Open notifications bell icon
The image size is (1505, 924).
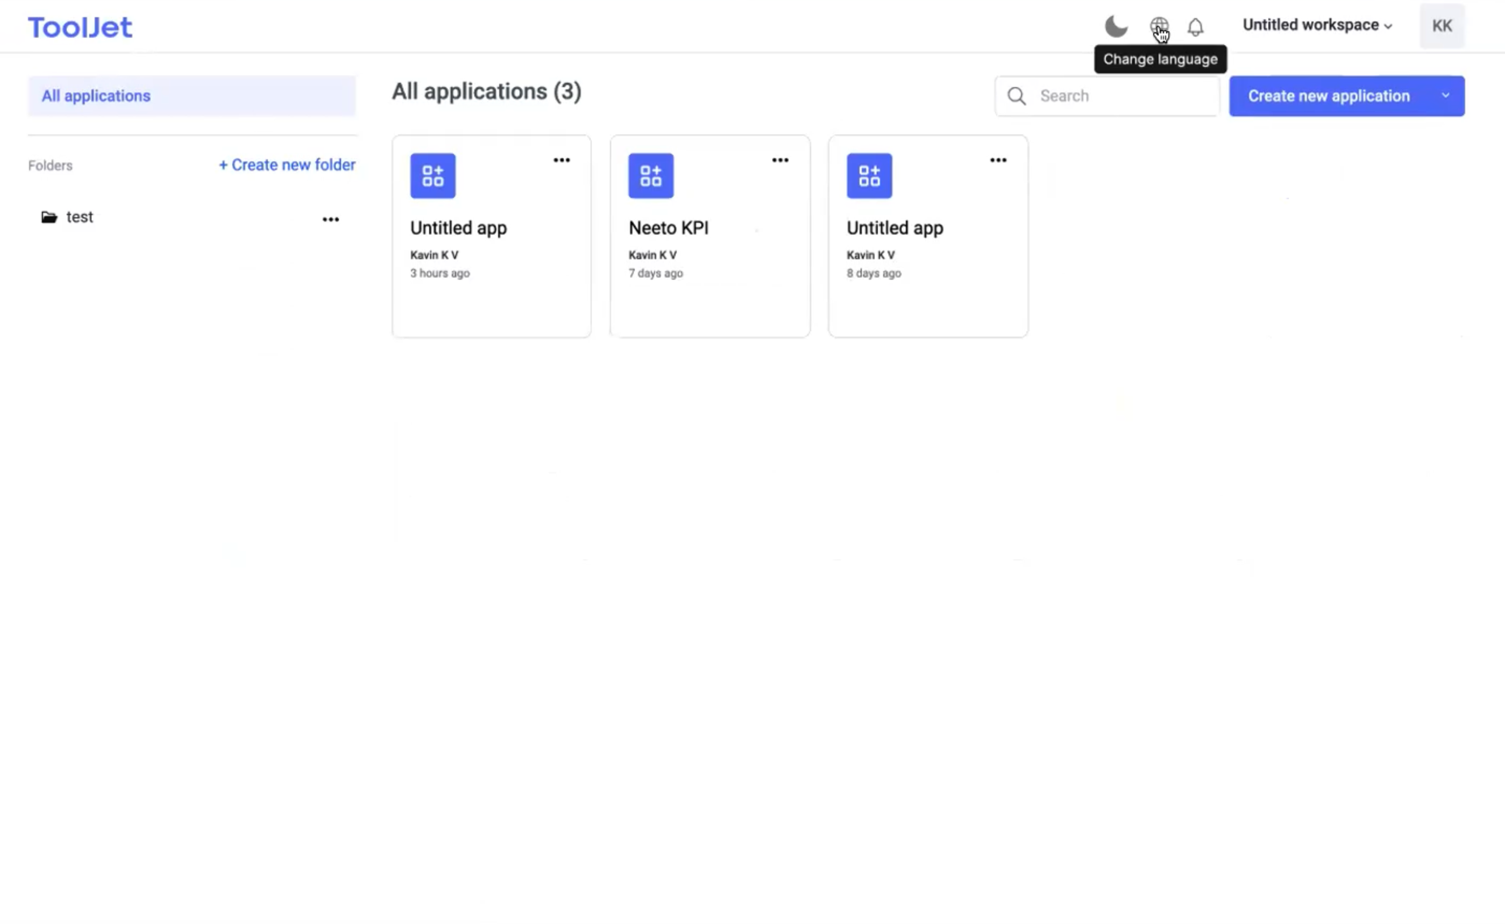pyautogui.click(x=1195, y=27)
